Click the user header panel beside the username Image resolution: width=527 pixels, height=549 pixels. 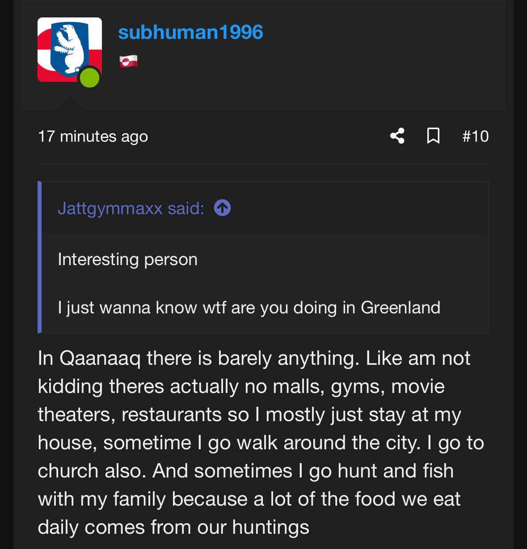coord(263,55)
